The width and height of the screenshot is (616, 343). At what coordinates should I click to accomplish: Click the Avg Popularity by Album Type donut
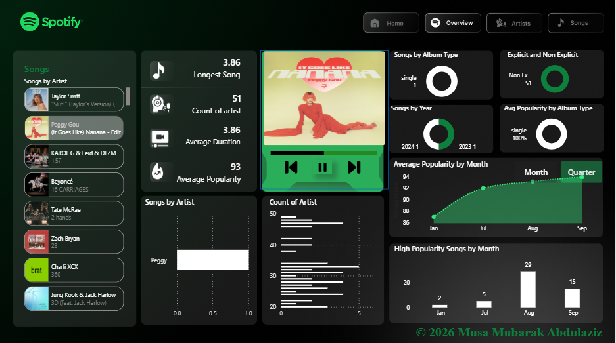[x=552, y=134]
